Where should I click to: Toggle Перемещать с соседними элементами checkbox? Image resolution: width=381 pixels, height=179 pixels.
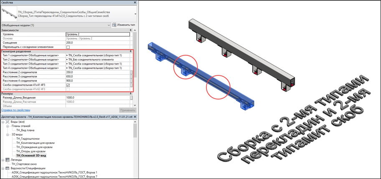pos(68,47)
